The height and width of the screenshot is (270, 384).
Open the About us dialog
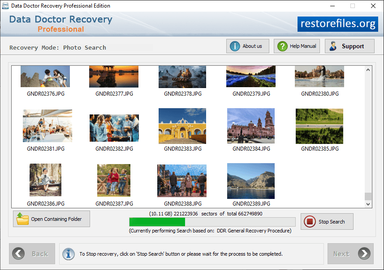click(248, 46)
